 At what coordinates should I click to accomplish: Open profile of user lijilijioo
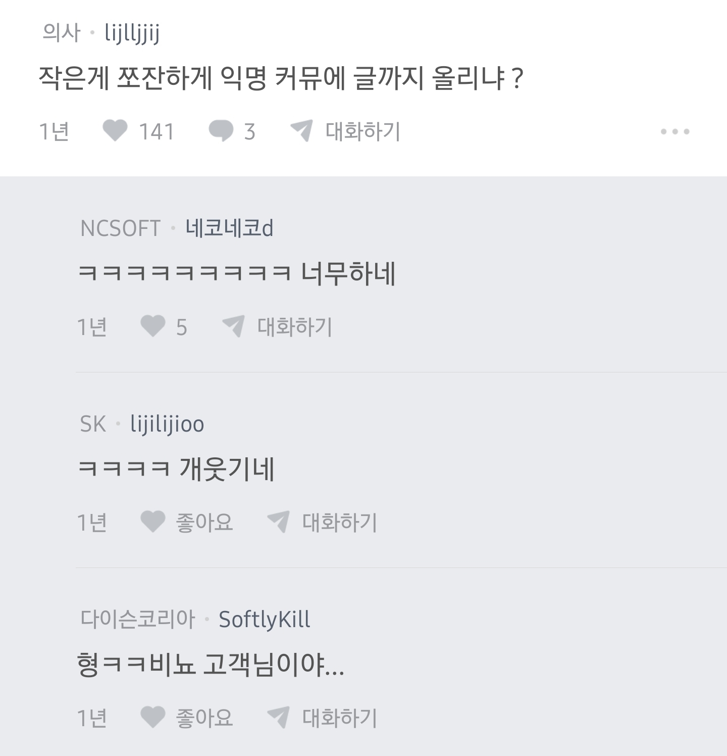167,424
